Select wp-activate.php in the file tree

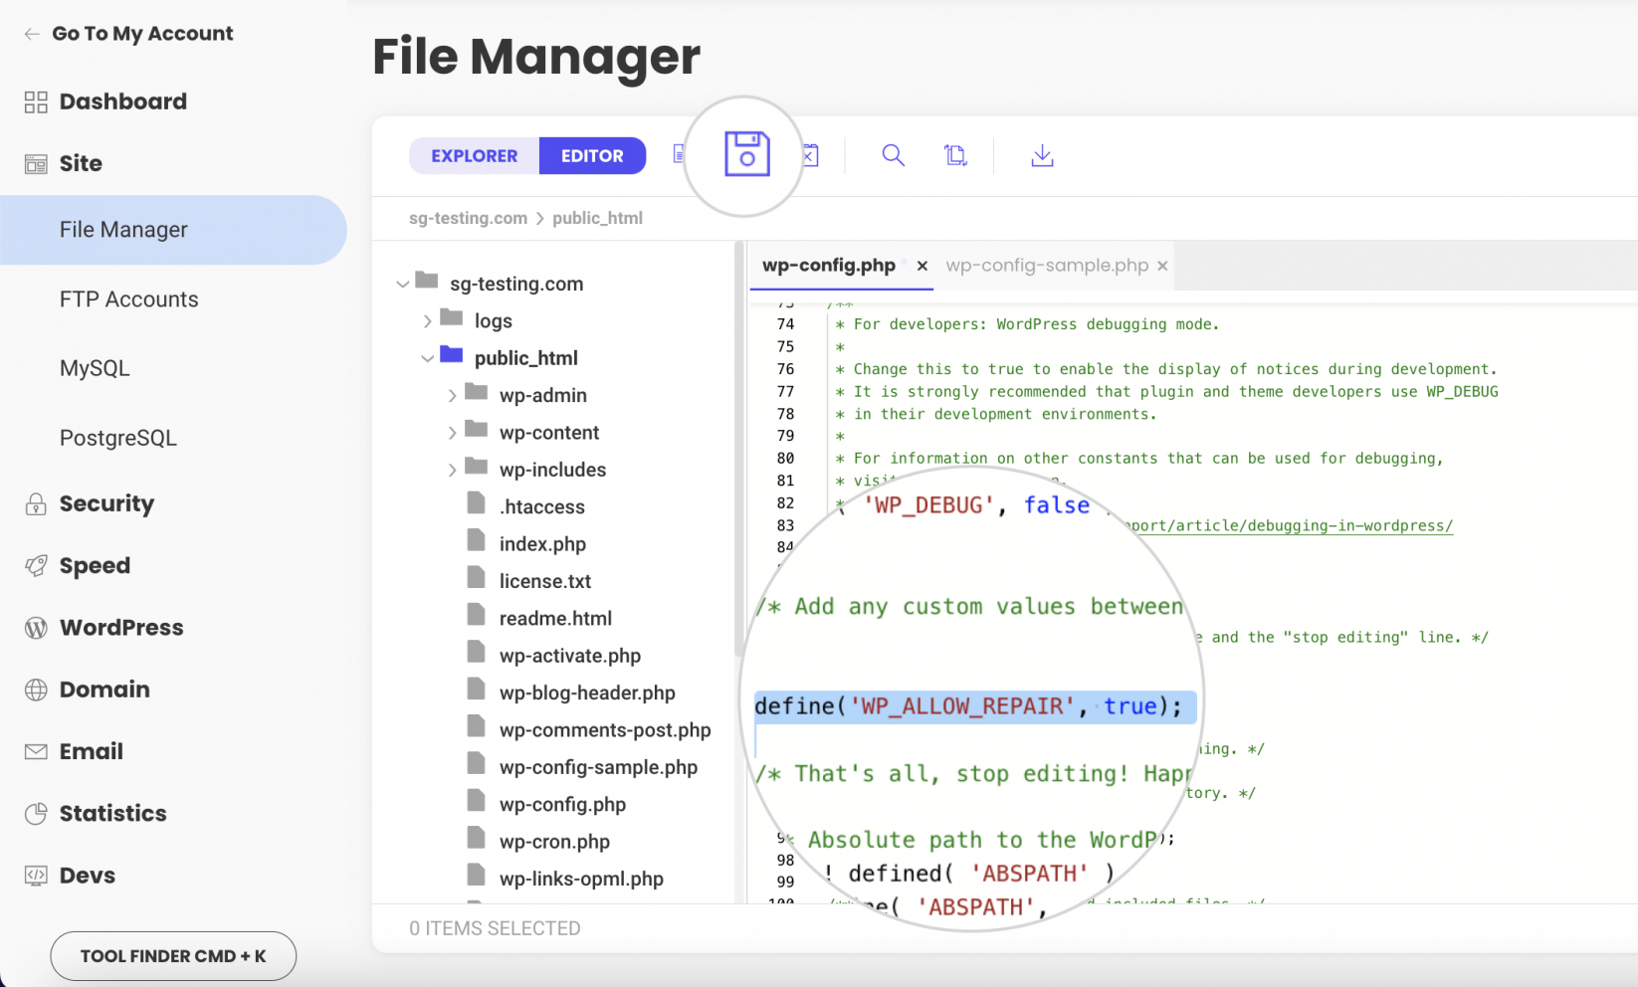coord(569,656)
